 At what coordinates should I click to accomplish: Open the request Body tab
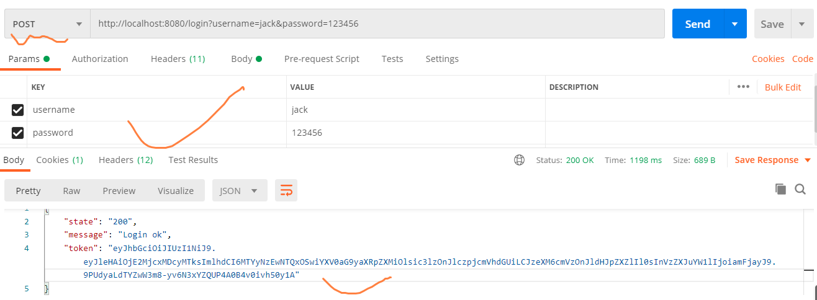click(x=246, y=59)
